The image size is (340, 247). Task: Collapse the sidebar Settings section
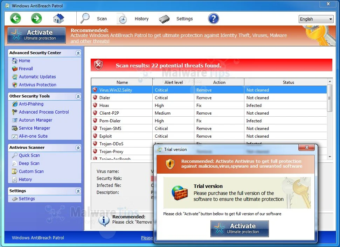[x=78, y=191]
